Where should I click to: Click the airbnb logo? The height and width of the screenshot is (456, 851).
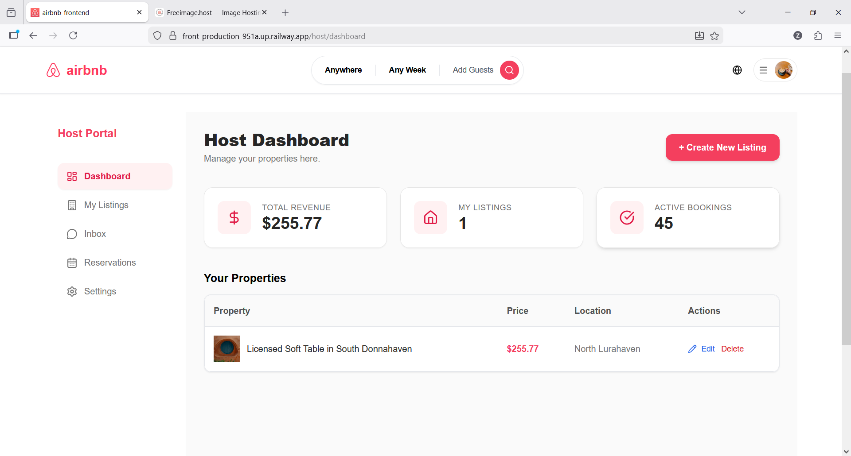(77, 70)
